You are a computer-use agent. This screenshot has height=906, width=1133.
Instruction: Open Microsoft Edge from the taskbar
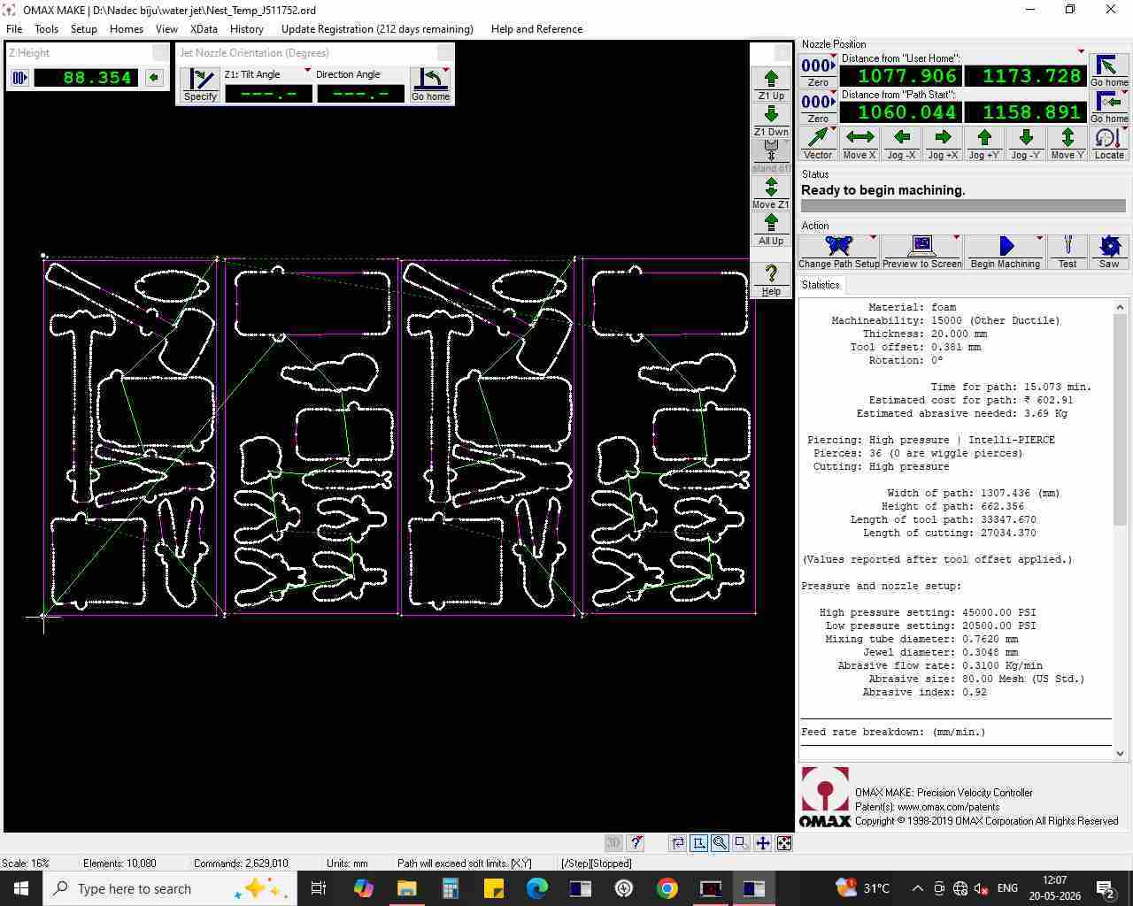point(537,888)
